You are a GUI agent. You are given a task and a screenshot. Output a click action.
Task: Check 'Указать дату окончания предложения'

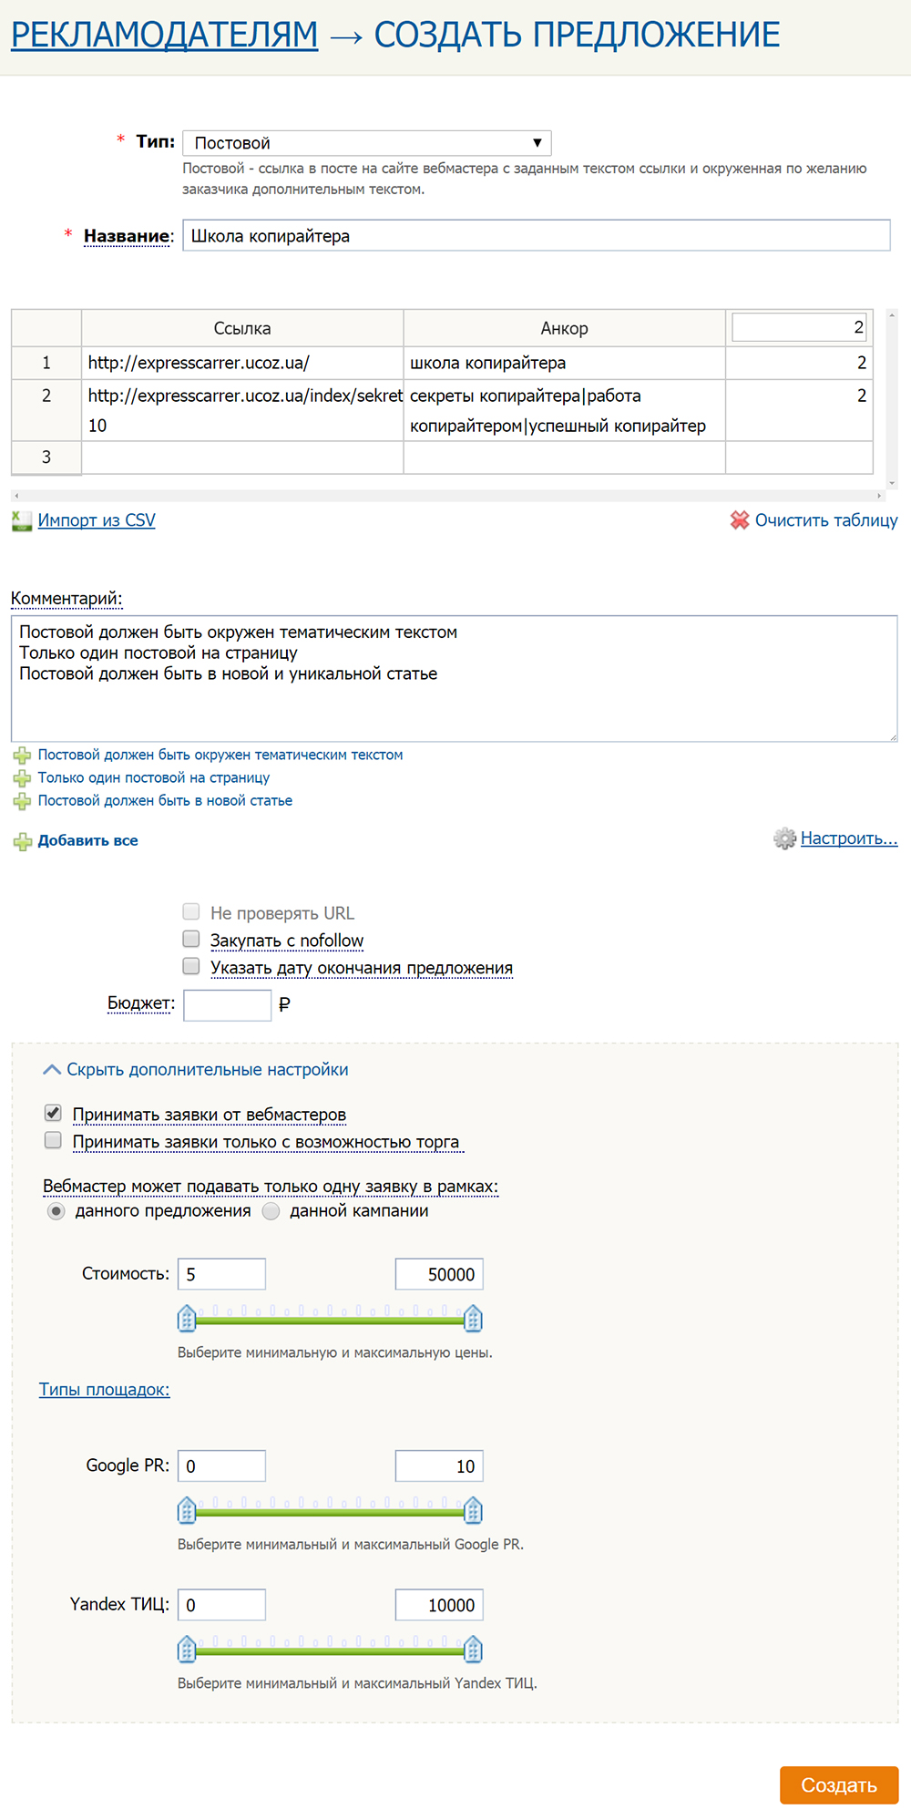191,966
